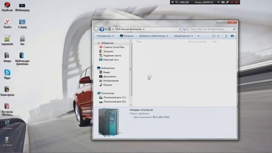Viewport: 272px width, 153px height.
Task: Open the 'Общий доступ' dropdown
Action: pyautogui.click(x=183, y=36)
